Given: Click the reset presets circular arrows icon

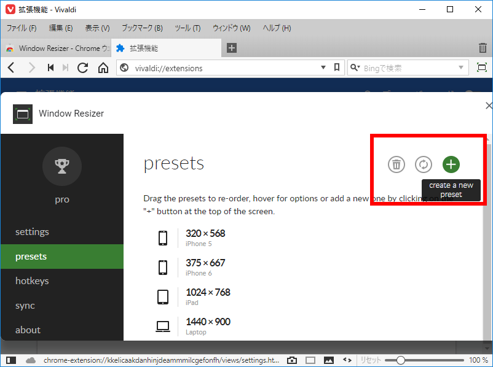Looking at the screenshot, I should pos(423,164).
